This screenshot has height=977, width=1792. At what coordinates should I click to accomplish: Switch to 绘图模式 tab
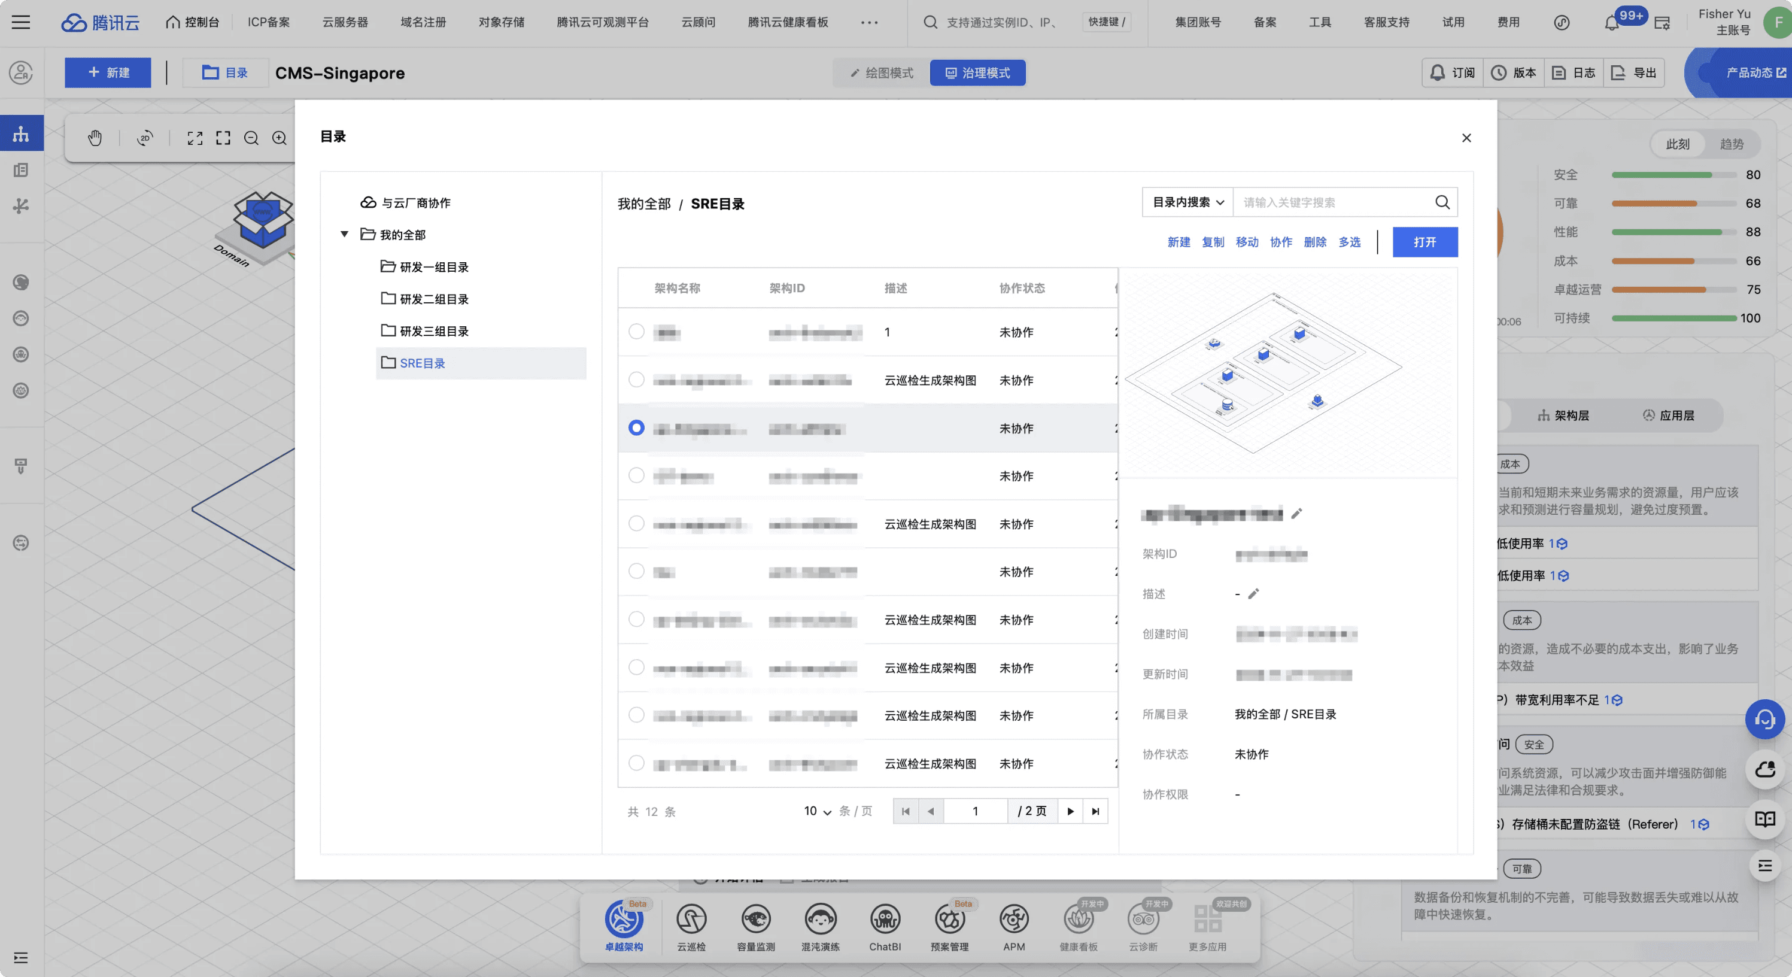click(x=882, y=73)
